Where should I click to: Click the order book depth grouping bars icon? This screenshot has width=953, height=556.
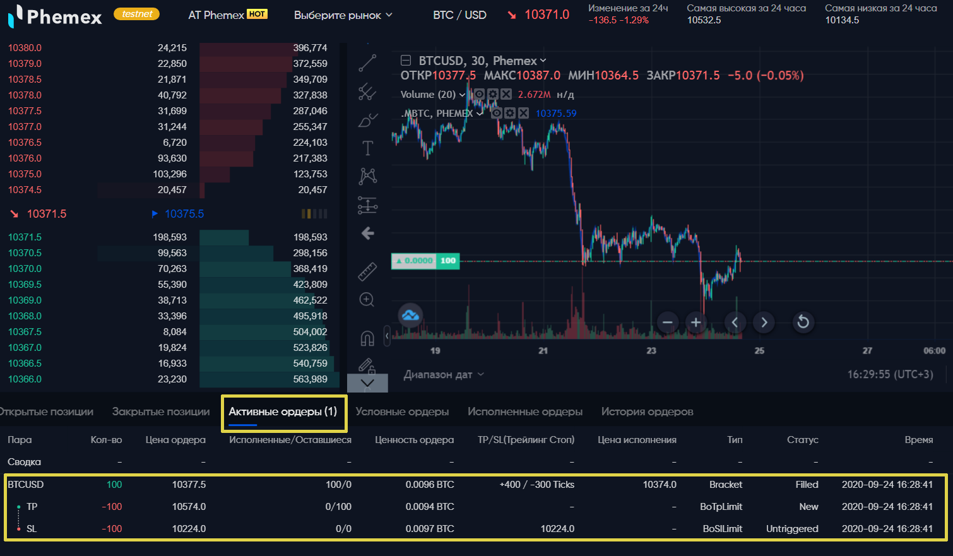314,214
